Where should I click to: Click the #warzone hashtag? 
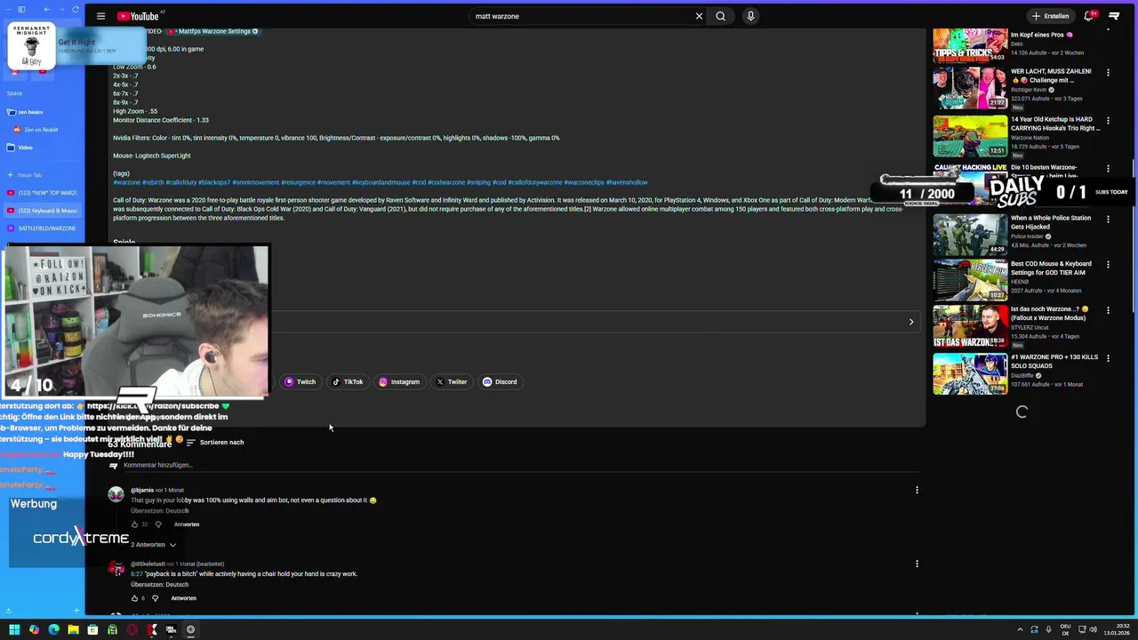pyautogui.click(x=126, y=182)
